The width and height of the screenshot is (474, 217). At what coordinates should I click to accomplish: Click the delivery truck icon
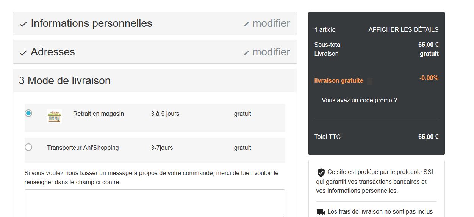[x=321, y=212]
